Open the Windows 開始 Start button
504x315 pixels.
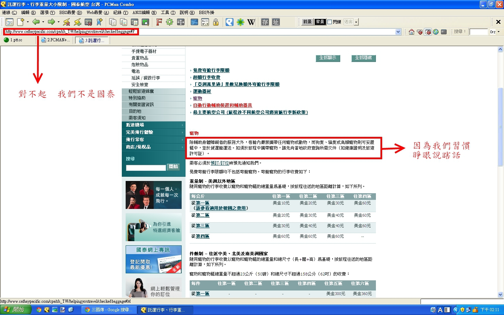click(16, 310)
